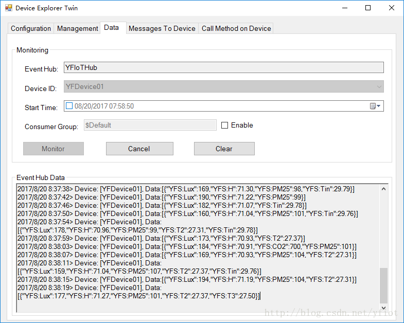Switch to the Configuration tab

pos(31,28)
